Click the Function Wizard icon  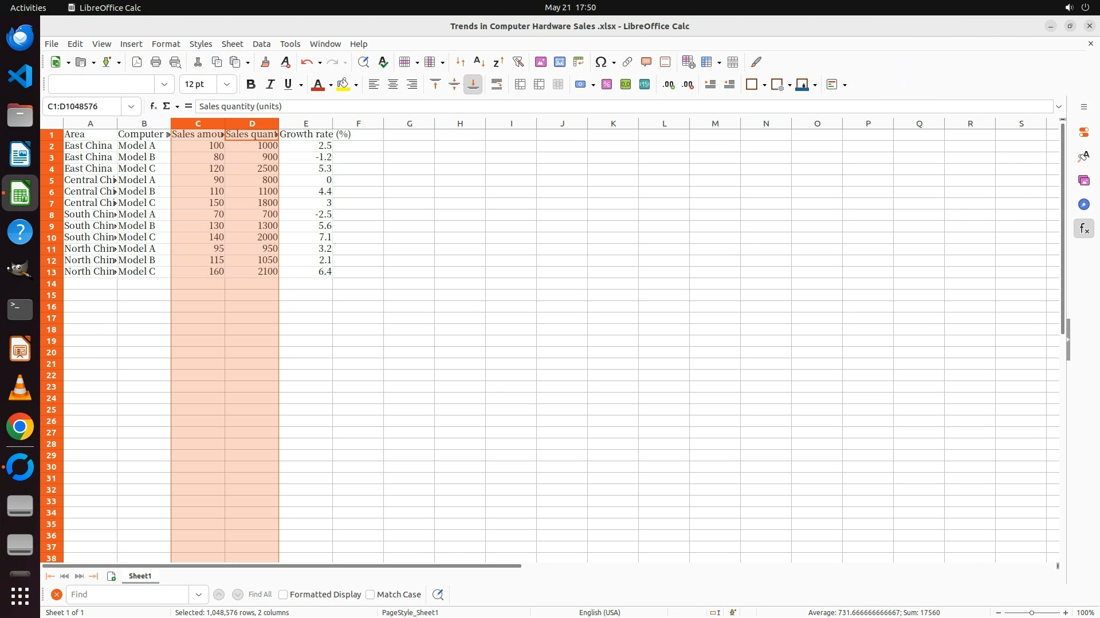click(x=153, y=106)
